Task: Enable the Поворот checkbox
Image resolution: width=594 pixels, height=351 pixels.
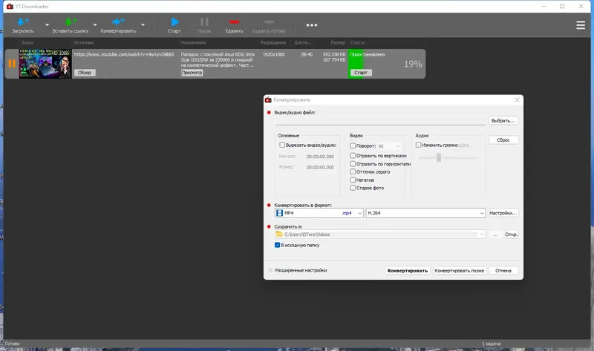Action: [353, 145]
